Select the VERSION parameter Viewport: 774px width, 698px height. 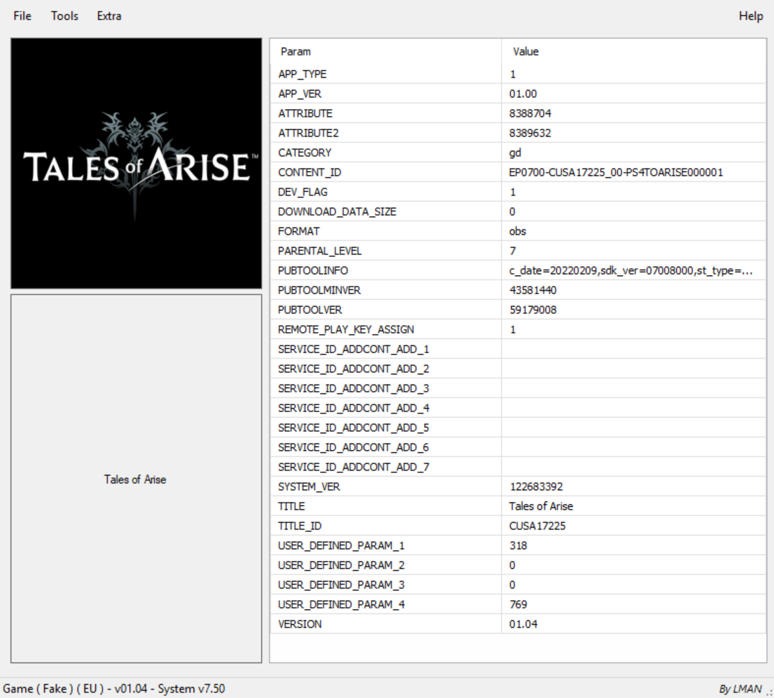(x=300, y=625)
